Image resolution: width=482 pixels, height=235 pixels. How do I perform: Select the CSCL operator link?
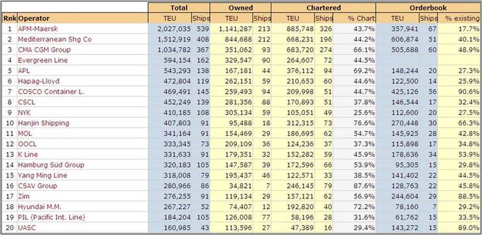coord(27,102)
